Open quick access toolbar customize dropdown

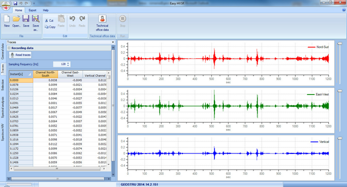pyautogui.click(x=34, y=4)
